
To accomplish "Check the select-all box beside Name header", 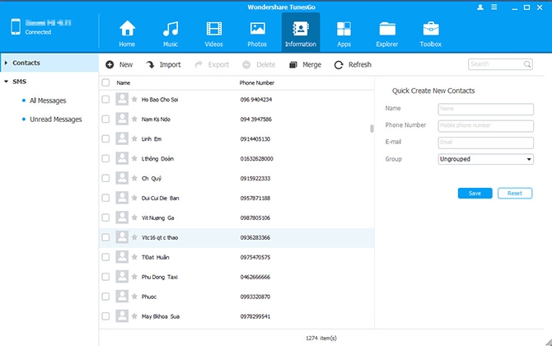I will pyautogui.click(x=105, y=82).
